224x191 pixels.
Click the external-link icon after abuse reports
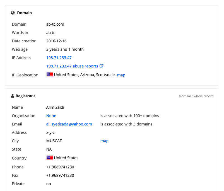[102, 66]
